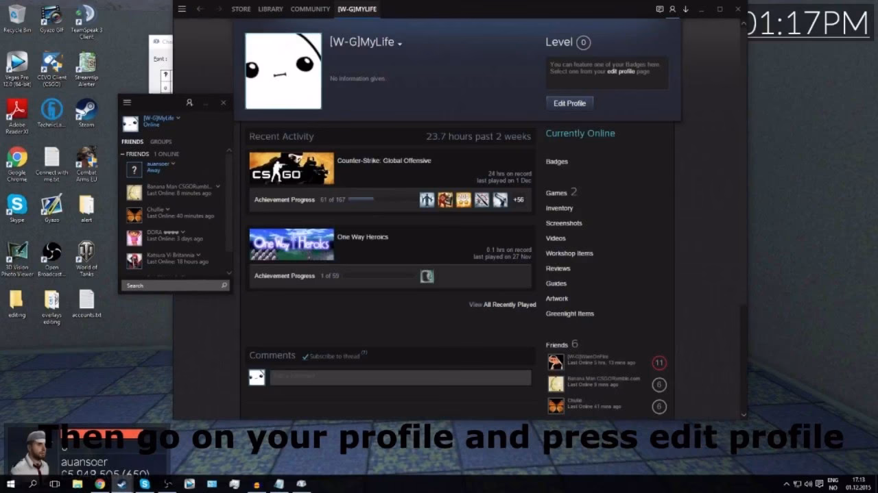Open the One Way Heroics game thumbnail
This screenshot has height=493, width=878.
292,244
